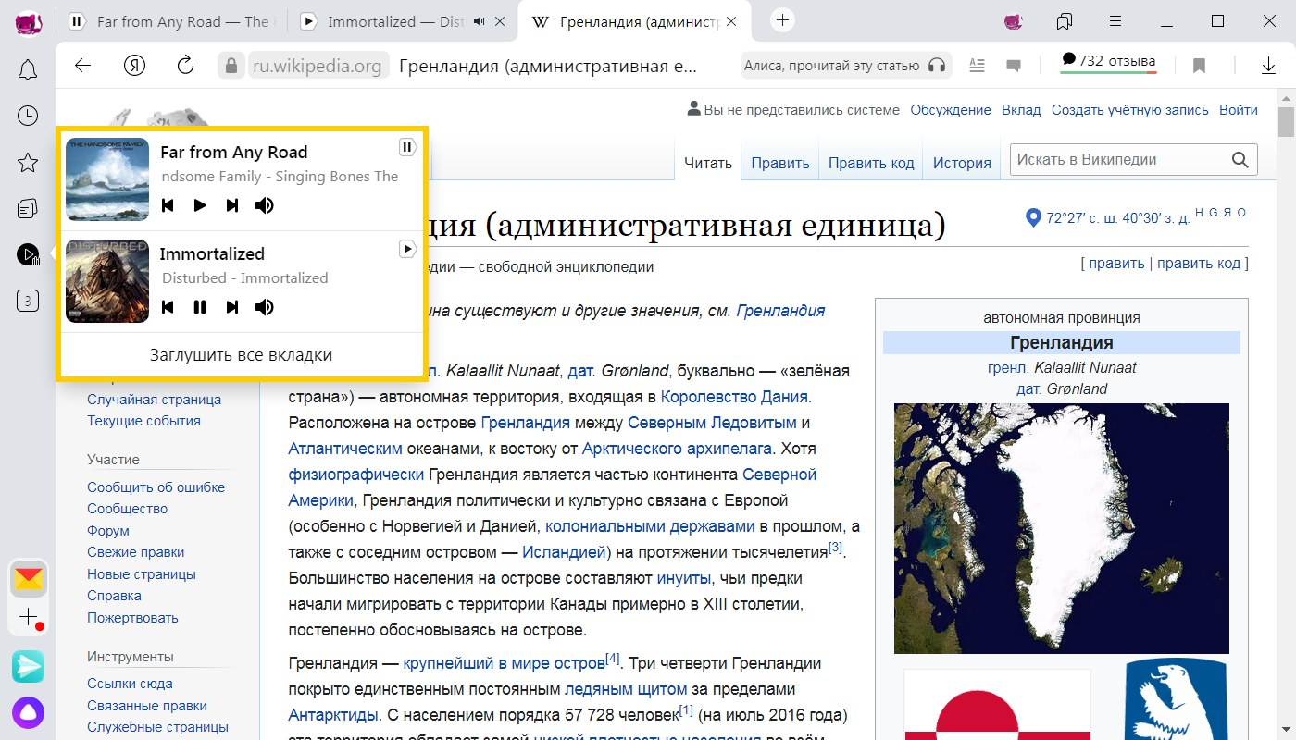This screenshot has width=1296, height=740.
Task: Click the padlock site security icon
Action: click(231, 66)
